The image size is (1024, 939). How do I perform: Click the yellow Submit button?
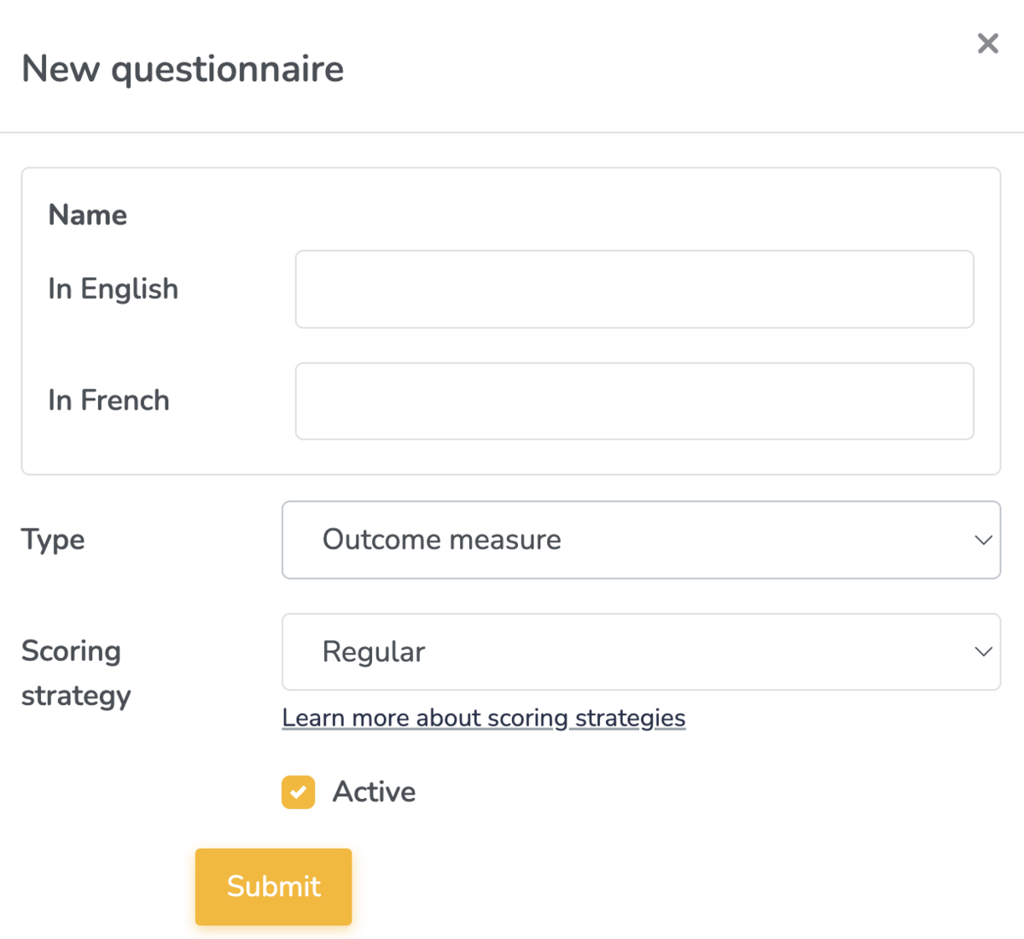coord(273,886)
